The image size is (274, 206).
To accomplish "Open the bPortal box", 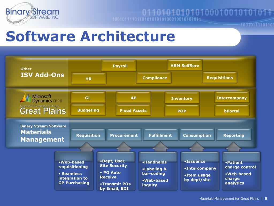I will pos(232,111).
